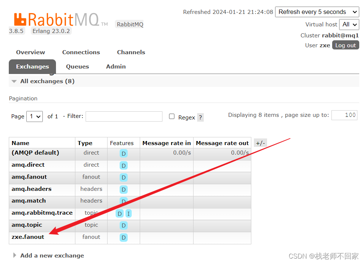Collapse the All exchanges section
The height and width of the screenshot is (263, 364).
click(x=47, y=81)
